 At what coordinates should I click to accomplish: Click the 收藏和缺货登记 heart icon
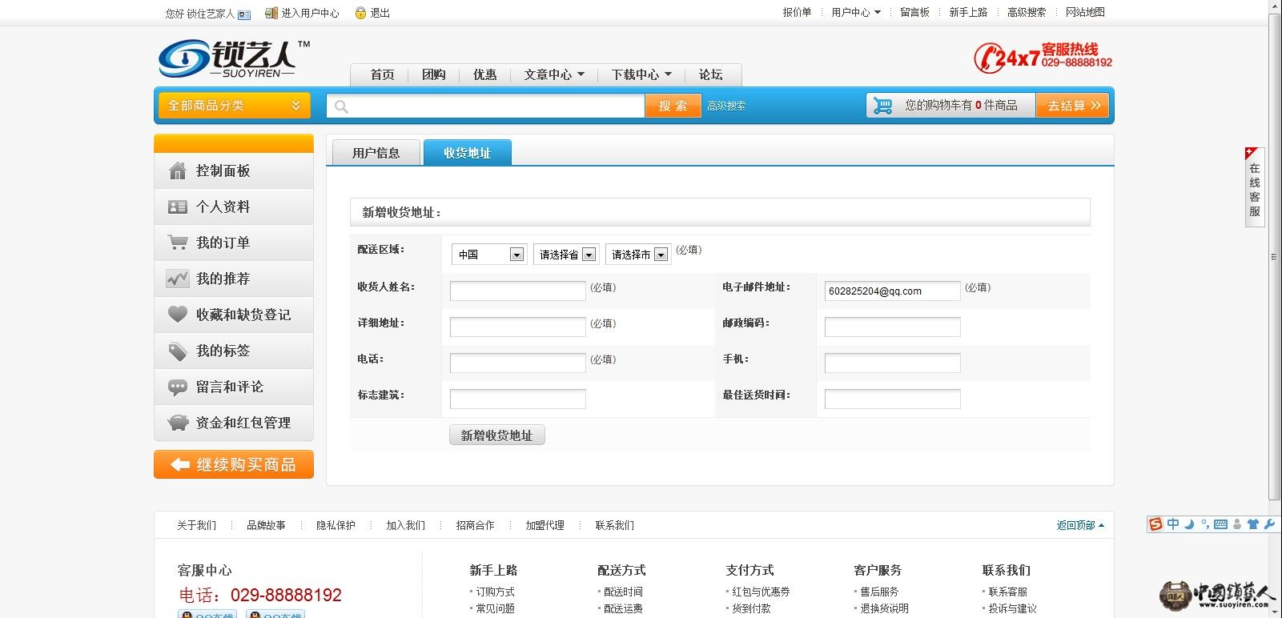tap(178, 315)
